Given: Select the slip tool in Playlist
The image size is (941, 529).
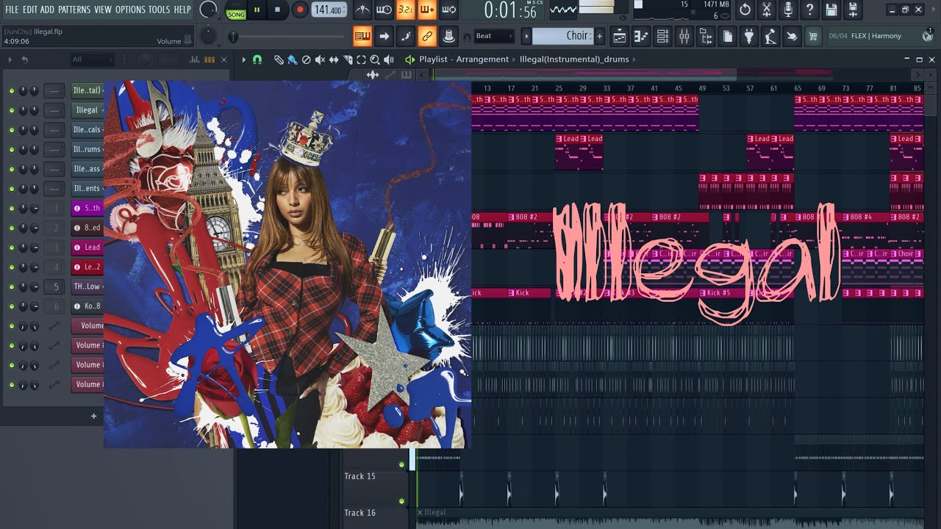Looking at the screenshot, I should (334, 60).
